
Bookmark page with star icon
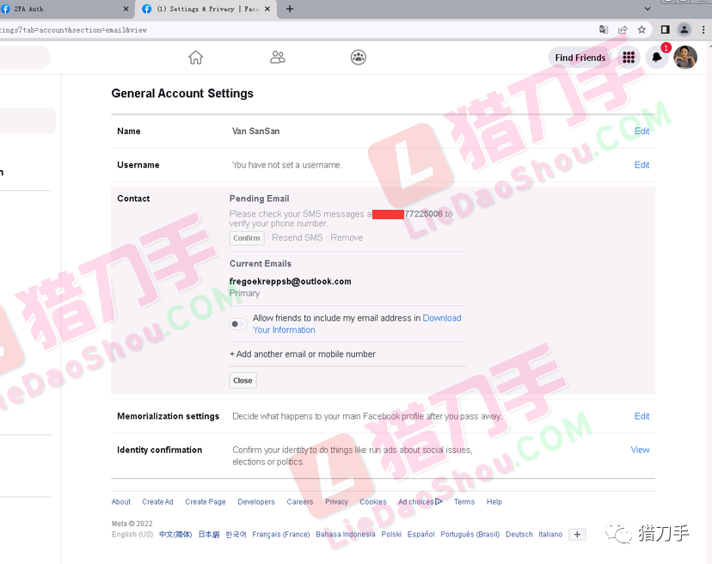(641, 30)
